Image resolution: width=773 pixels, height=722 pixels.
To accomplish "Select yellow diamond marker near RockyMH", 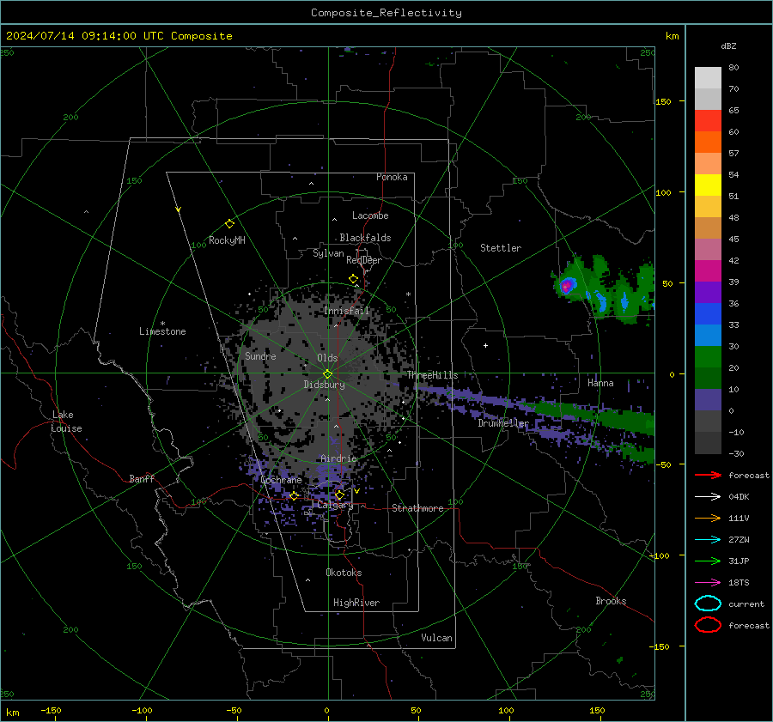I will pyautogui.click(x=229, y=224).
